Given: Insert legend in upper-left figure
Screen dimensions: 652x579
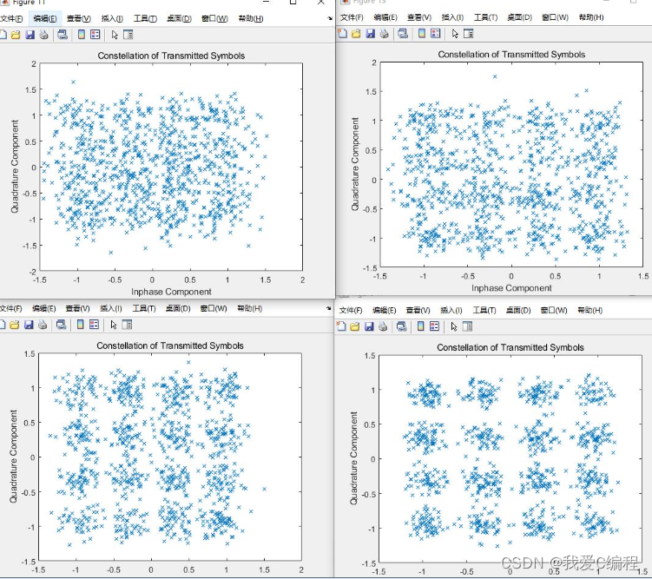Looking at the screenshot, I should coord(95,35).
